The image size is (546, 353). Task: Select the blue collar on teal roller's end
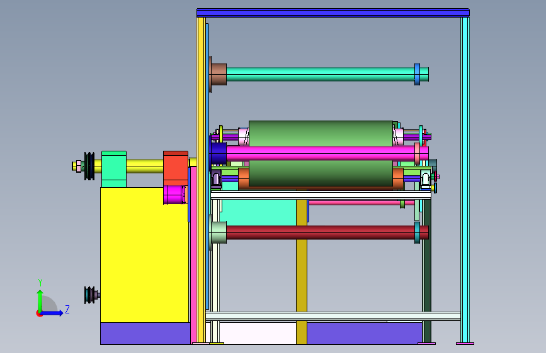[x=417, y=74]
